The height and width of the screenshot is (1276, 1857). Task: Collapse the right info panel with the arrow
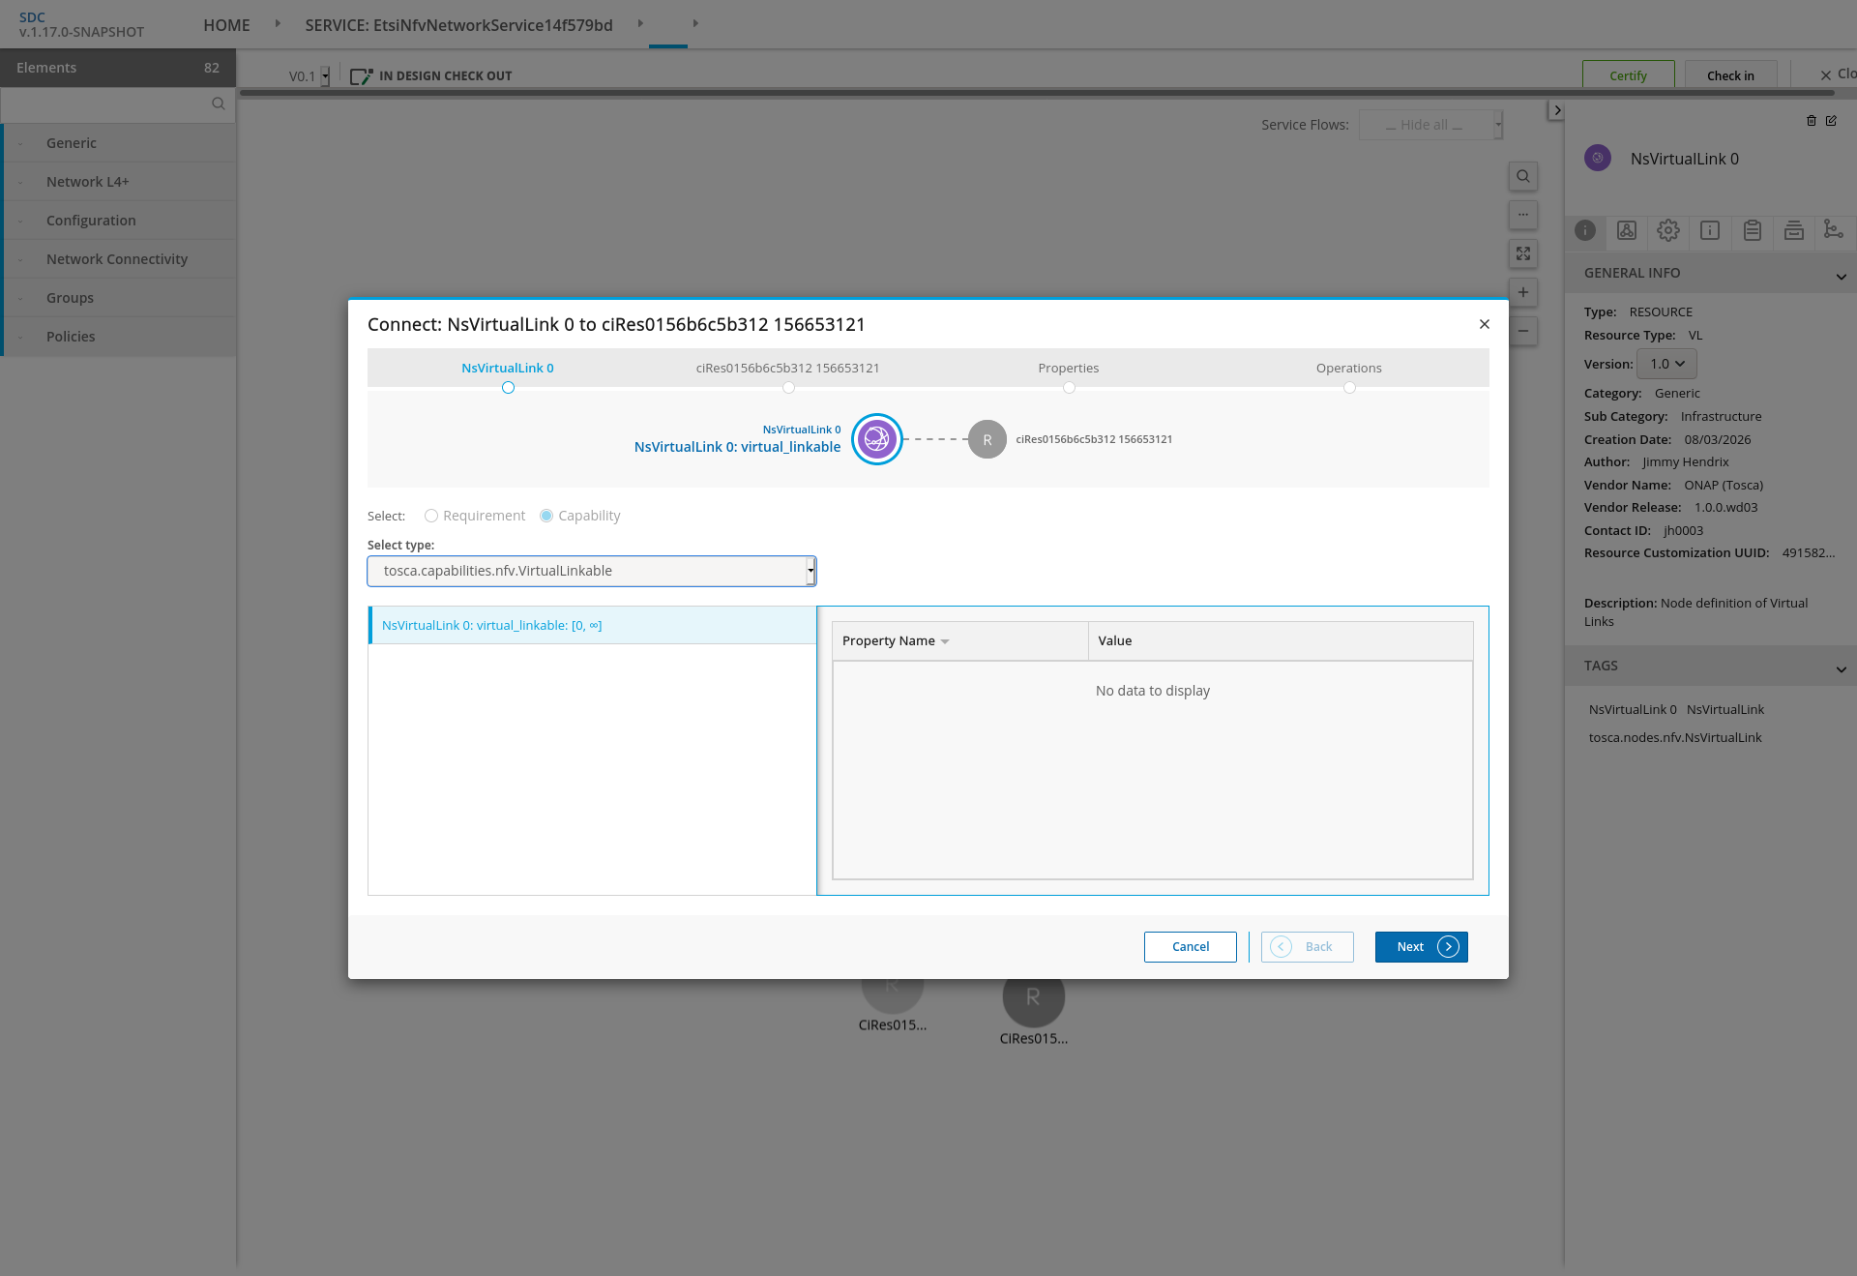click(1556, 110)
